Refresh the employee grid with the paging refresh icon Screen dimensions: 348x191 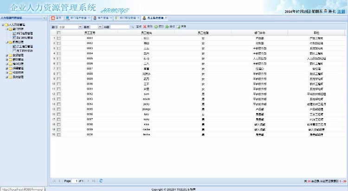click(x=101, y=181)
